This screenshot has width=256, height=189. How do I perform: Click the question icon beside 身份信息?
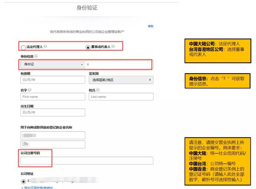tap(36, 56)
